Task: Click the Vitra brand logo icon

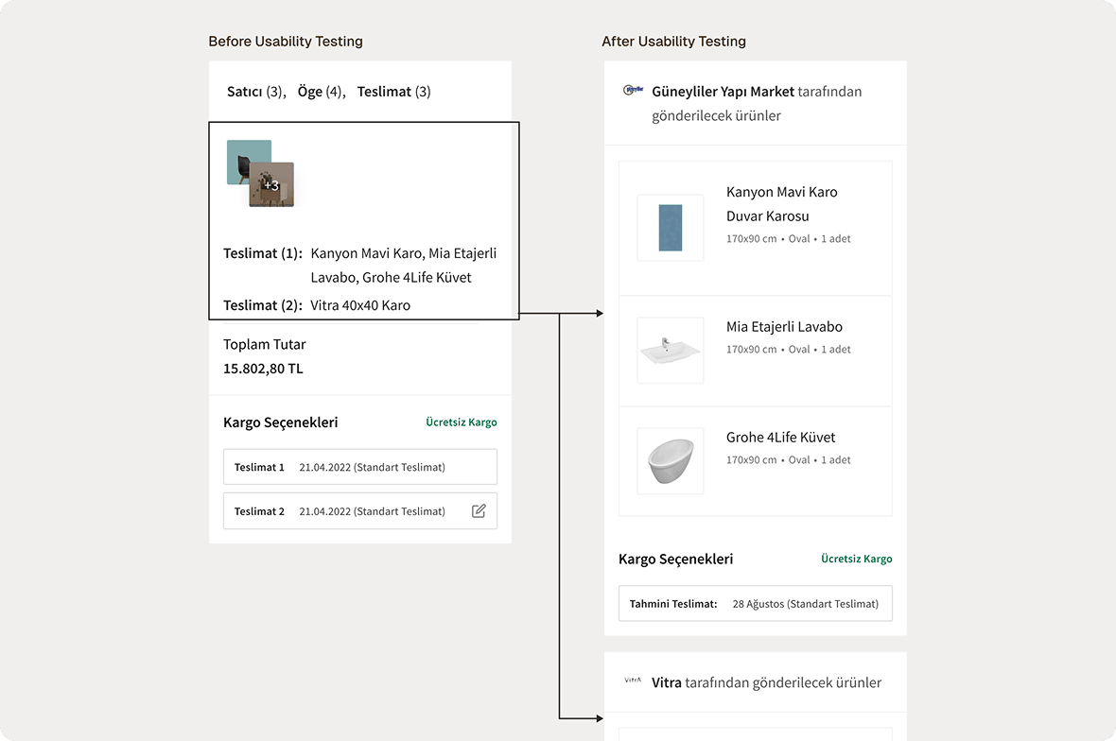Action: click(x=632, y=681)
